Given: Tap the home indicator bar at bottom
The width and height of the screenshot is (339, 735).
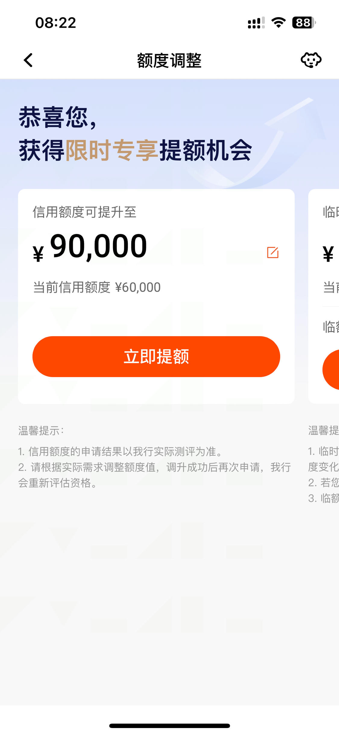Looking at the screenshot, I should coord(169,726).
